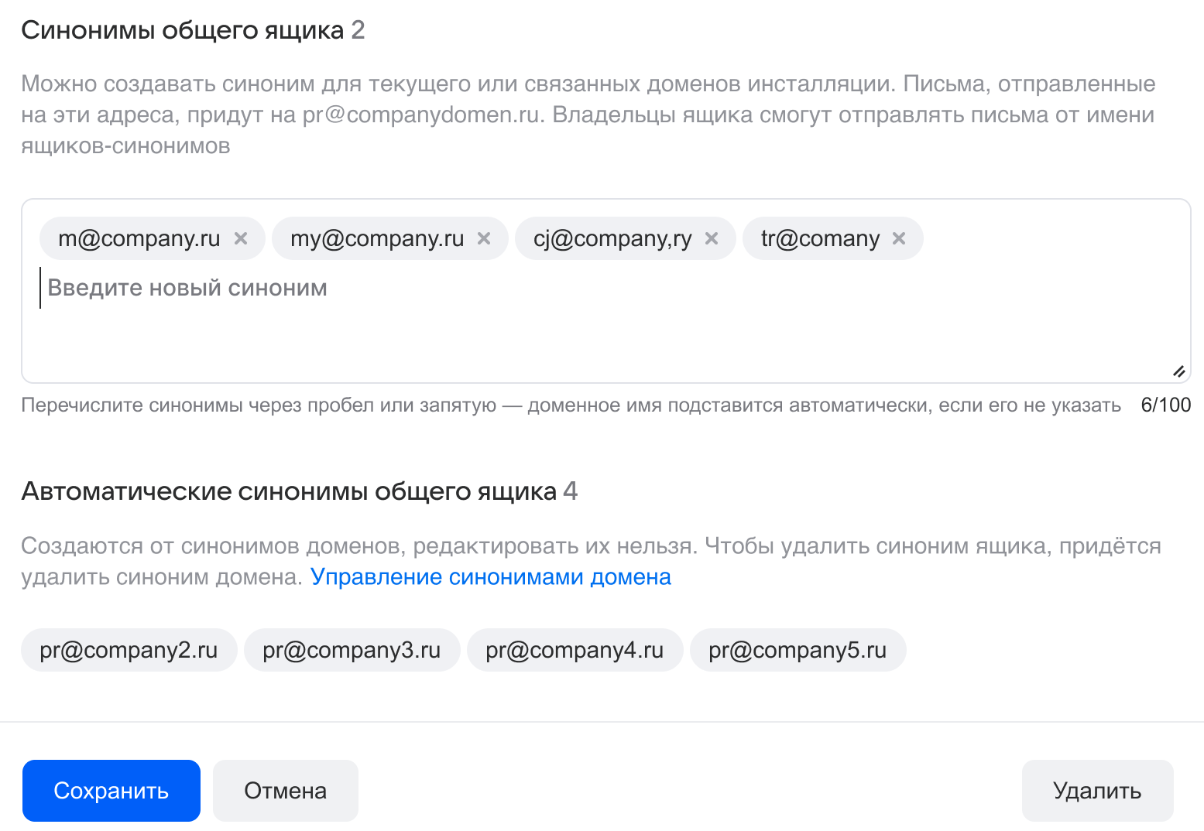The image size is (1204, 831).
Task: Open the domain synonyms management link
Action: coord(491,577)
